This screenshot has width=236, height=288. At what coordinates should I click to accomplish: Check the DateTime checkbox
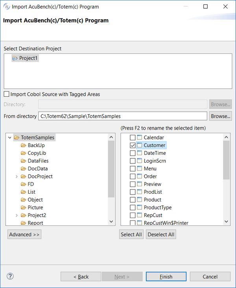[x=133, y=153]
